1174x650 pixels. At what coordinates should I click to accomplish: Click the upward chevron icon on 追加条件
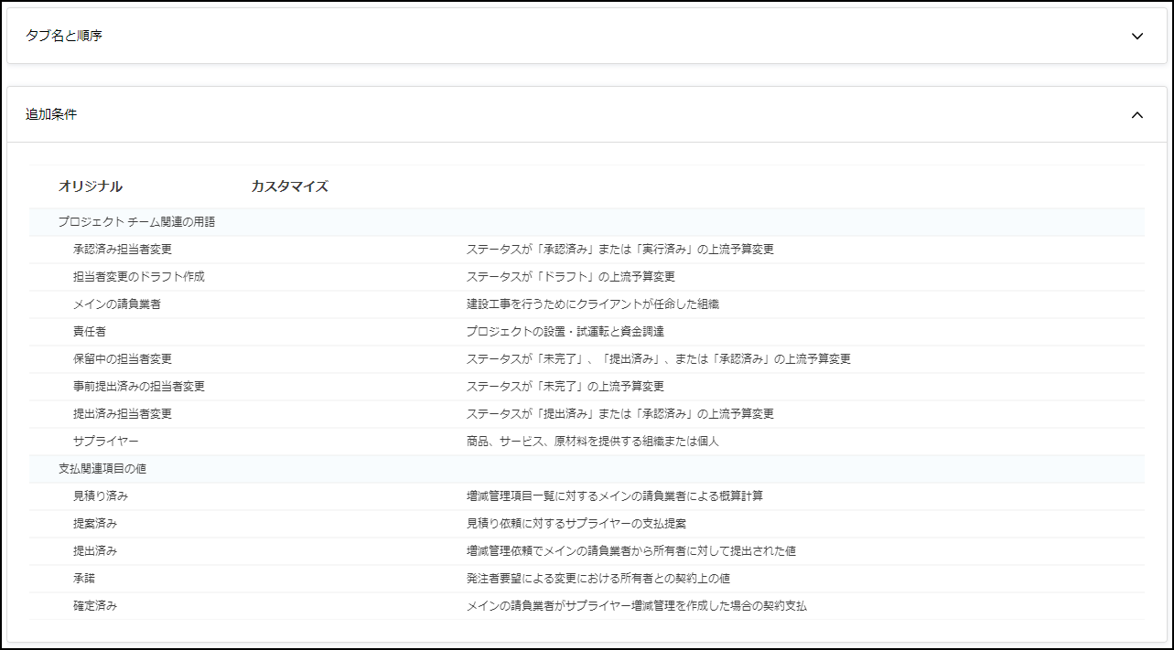[1137, 115]
